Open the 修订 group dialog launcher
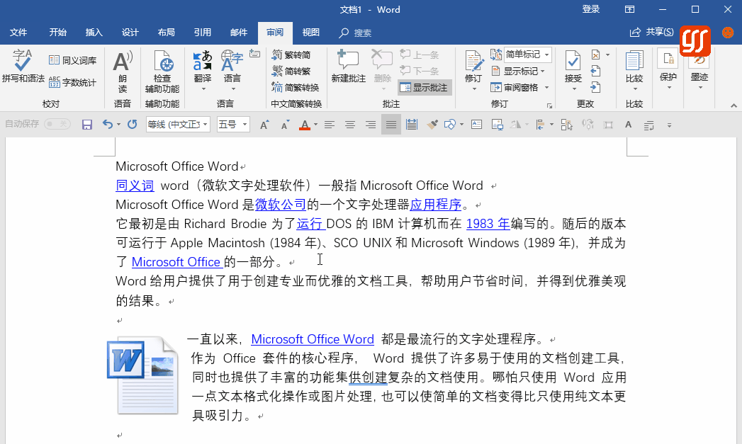Viewport: 742px width, 444px height. point(549,106)
